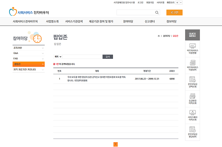
Task: Click 회원가입 top link
Action: click(150, 2)
